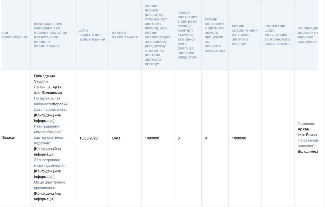The image size is (325, 207).
Task: Click the name "Ярина" in last column
Action: pos(311,135)
